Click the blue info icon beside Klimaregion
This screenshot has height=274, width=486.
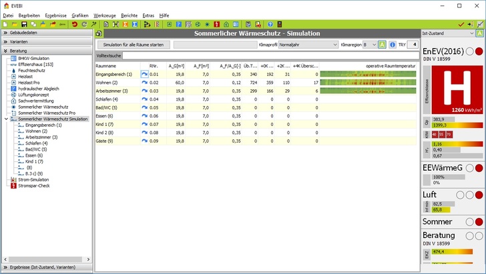coord(393,45)
